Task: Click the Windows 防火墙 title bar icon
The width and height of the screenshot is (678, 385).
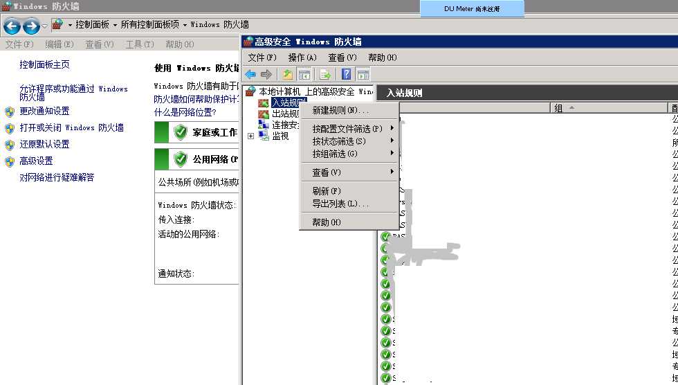Action: (x=6, y=6)
